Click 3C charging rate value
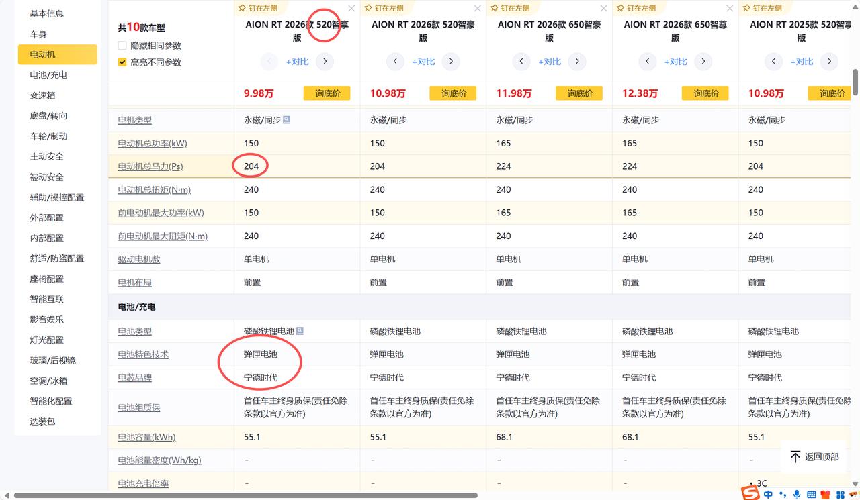The image size is (860, 500). pyautogui.click(x=762, y=483)
